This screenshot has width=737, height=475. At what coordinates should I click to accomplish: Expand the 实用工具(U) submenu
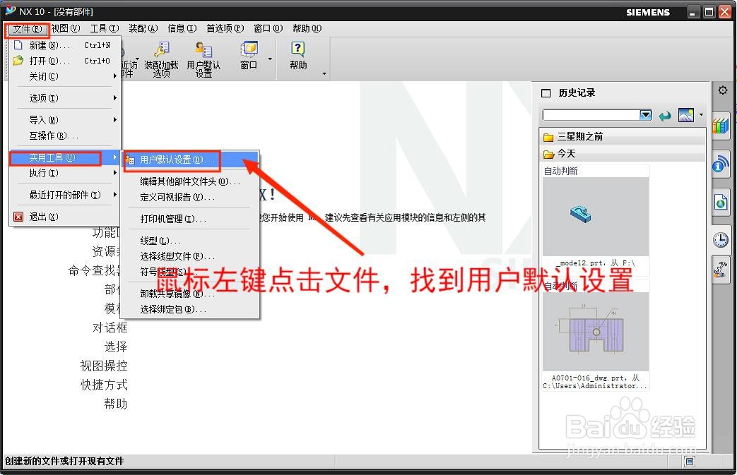(x=65, y=157)
